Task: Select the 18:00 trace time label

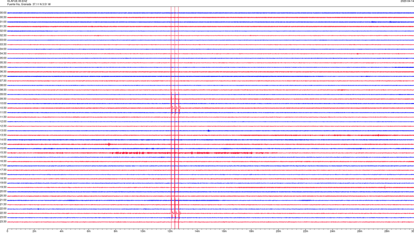Action: click(3, 174)
